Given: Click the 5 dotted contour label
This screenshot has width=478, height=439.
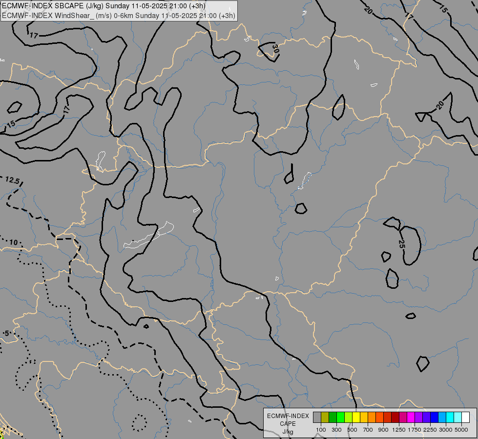Looking at the screenshot, I should (7, 333).
